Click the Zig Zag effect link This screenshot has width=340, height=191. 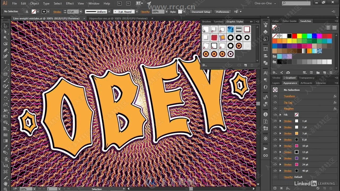[288, 102]
